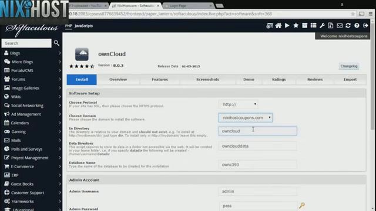Open the Reviews tab
Image resolution: width=376 pixels, height=211 pixels.
[315, 80]
